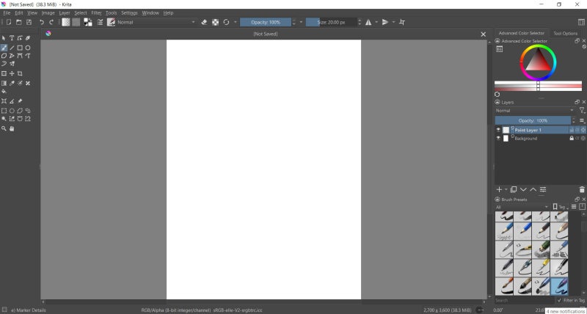The height and width of the screenshot is (314, 587).
Task: Undo the last action
Action: click(42, 23)
